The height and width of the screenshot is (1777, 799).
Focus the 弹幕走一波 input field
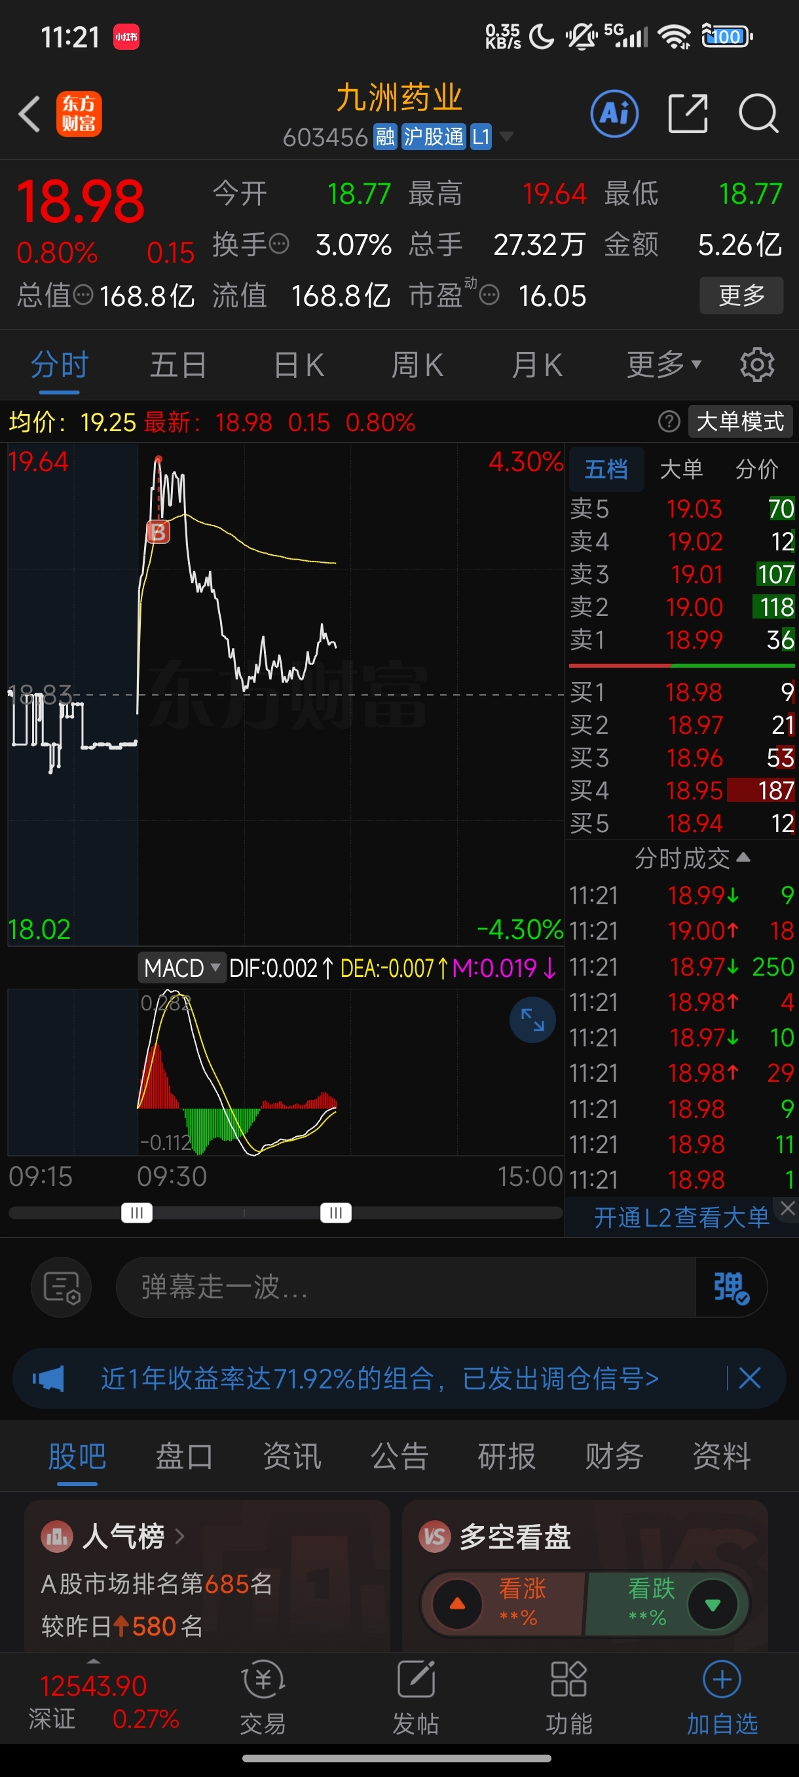coord(406,1288)
